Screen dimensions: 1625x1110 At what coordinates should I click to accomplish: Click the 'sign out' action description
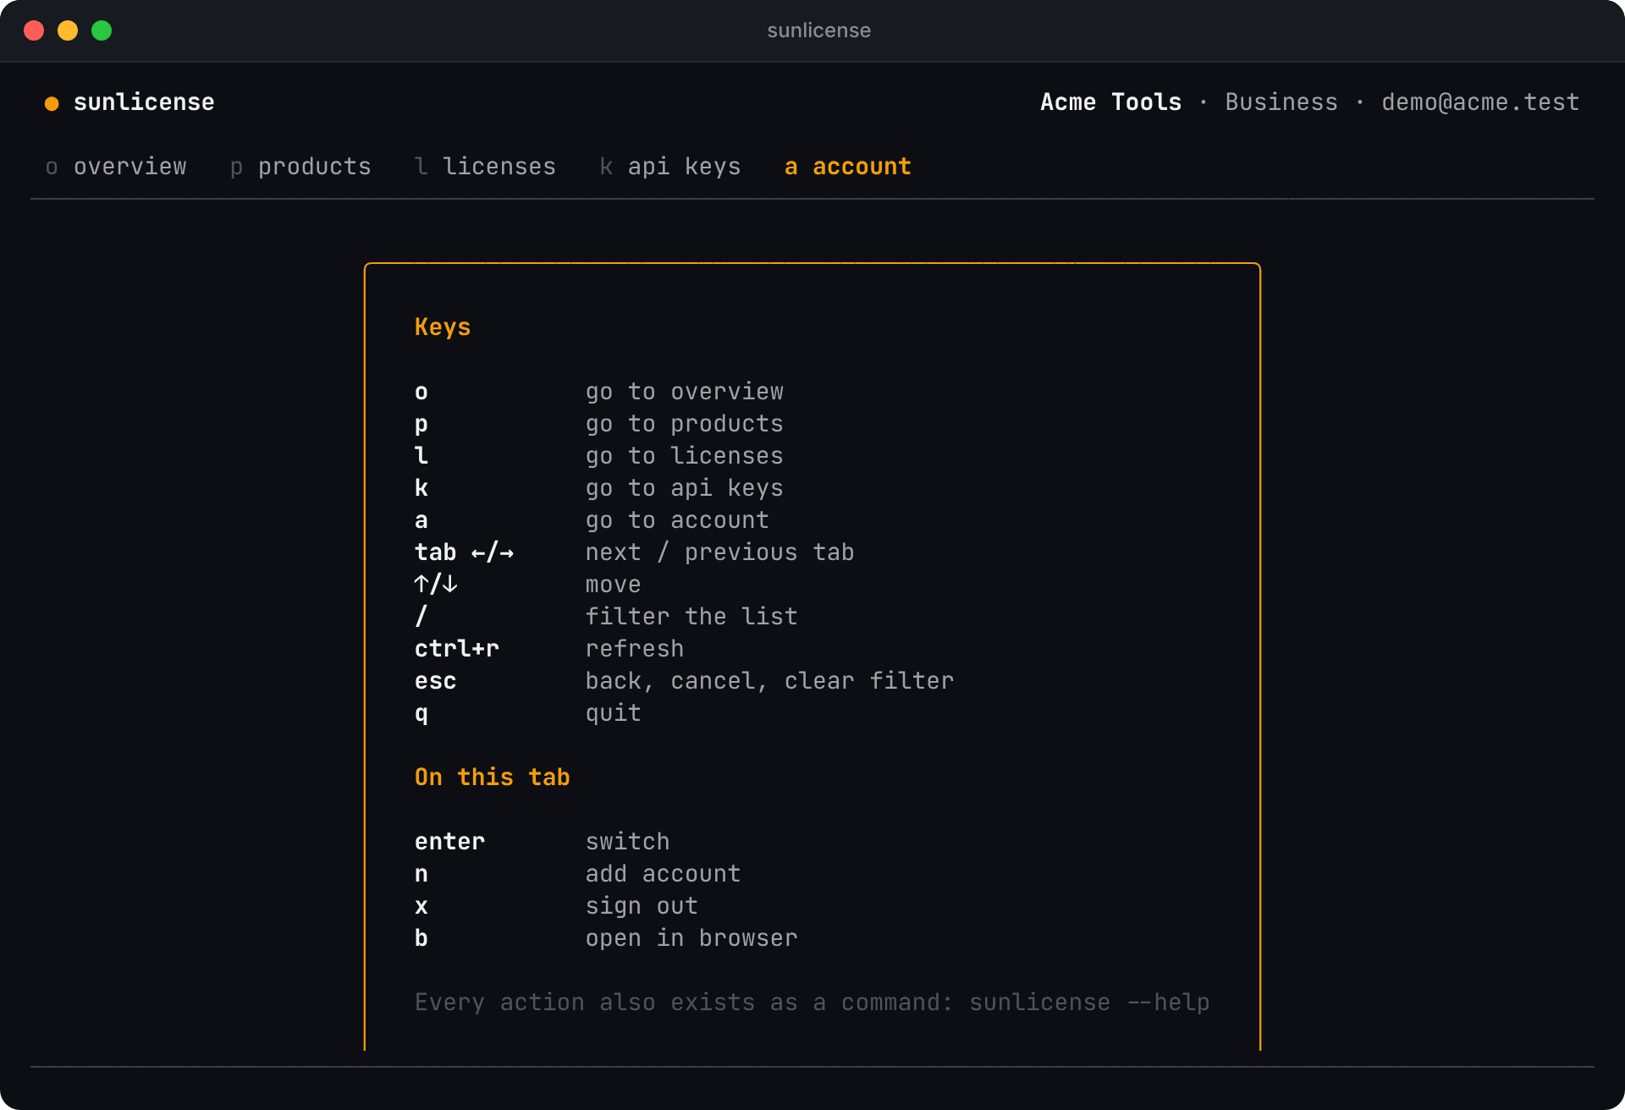[642, 906]
